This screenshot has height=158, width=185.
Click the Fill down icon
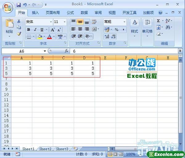click(x=158, y=27)
